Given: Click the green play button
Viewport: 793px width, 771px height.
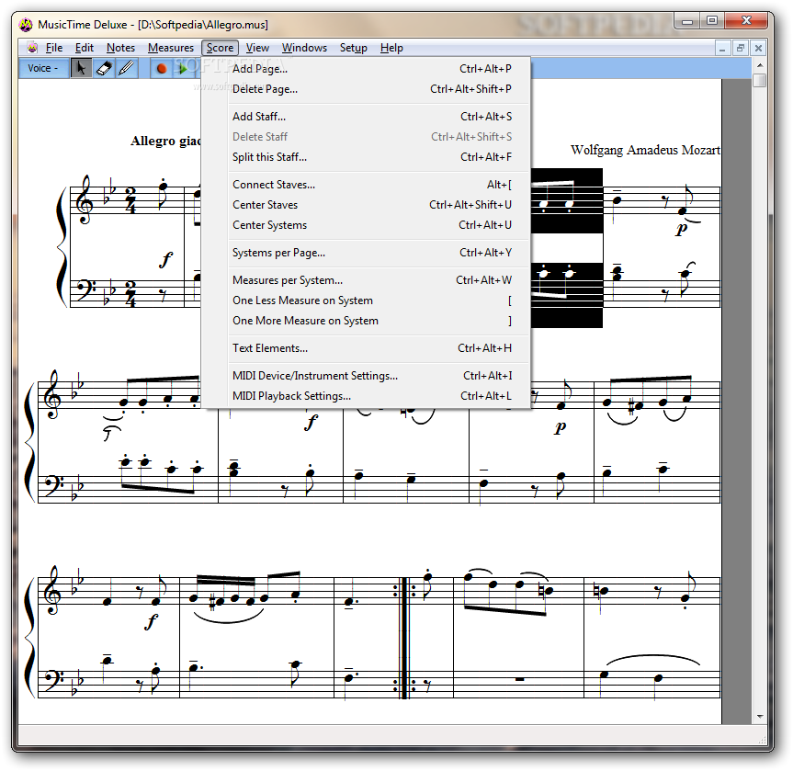Looking at the screenshot, I should coord(182,68).
